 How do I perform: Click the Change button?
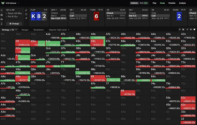14,24
